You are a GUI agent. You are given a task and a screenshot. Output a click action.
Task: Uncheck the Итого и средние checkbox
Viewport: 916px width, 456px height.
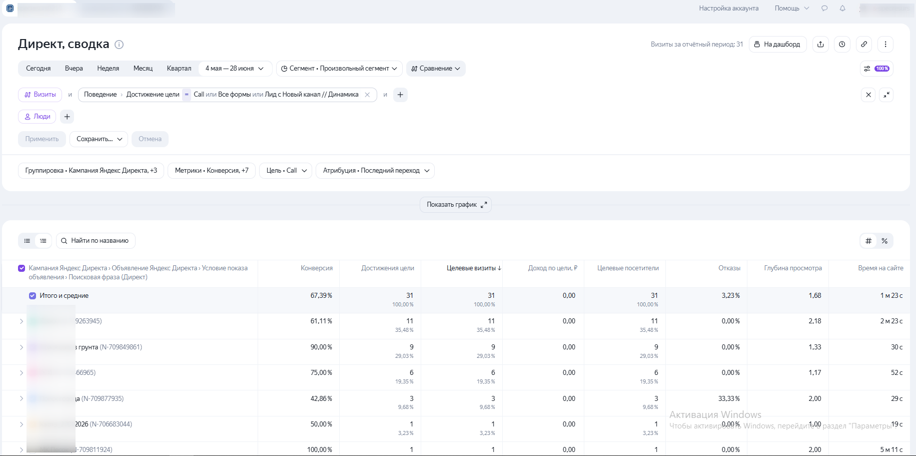pyautogui.click(x=33, y=296)
